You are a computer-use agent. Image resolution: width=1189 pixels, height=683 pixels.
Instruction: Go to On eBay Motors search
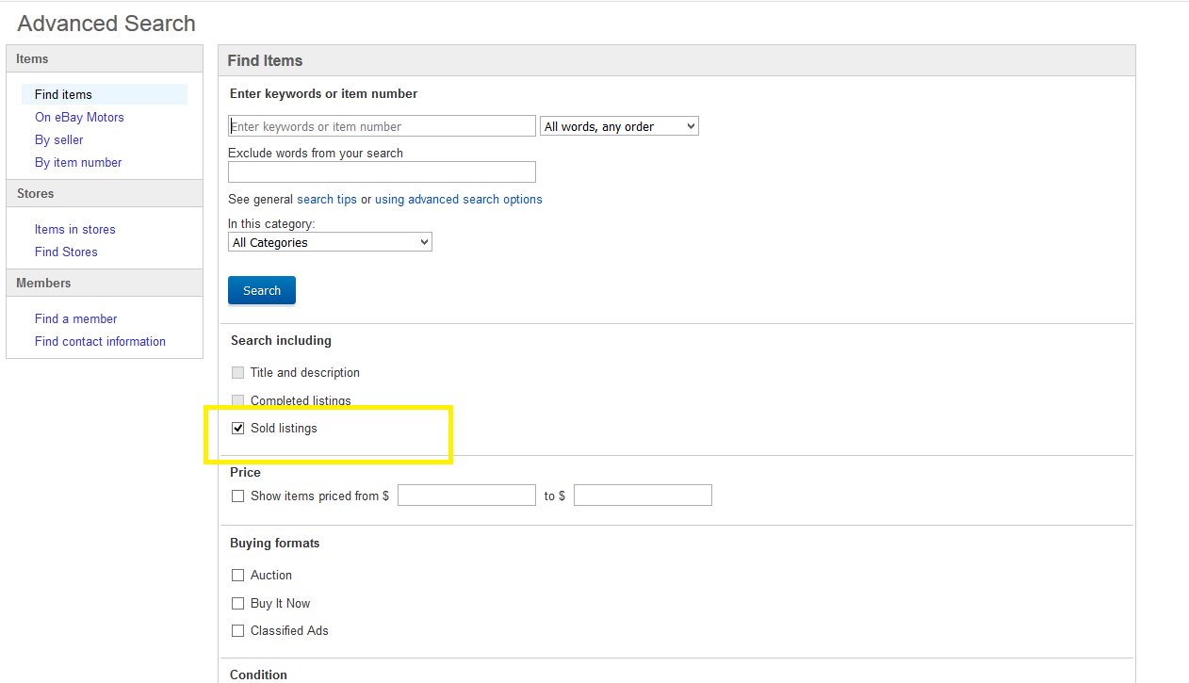click(79, 118)
